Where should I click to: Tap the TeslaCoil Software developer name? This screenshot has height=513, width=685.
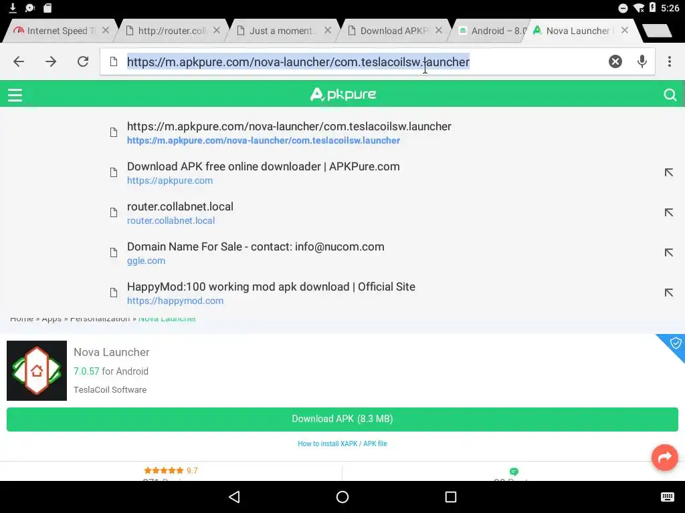110,389
